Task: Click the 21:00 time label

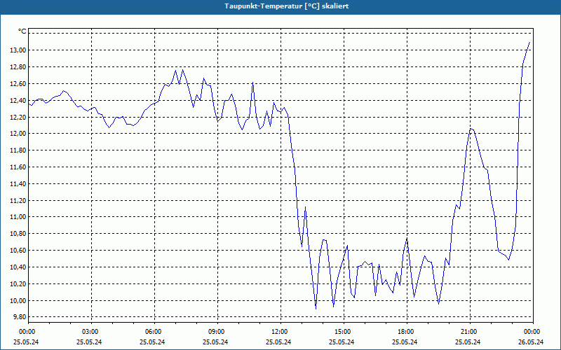Action: 470,332
